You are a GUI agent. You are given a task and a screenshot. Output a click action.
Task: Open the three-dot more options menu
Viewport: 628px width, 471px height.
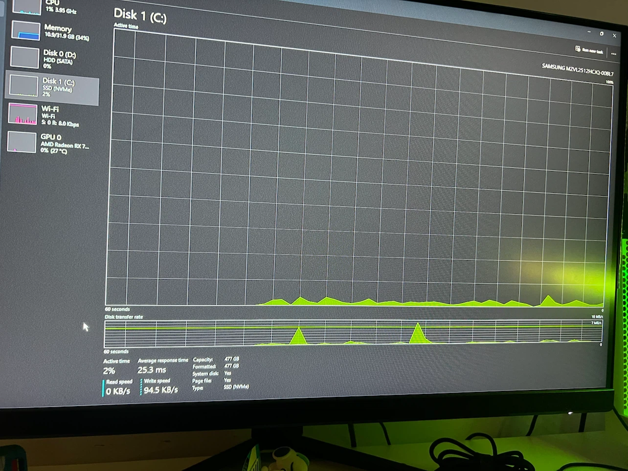[613, 54]
